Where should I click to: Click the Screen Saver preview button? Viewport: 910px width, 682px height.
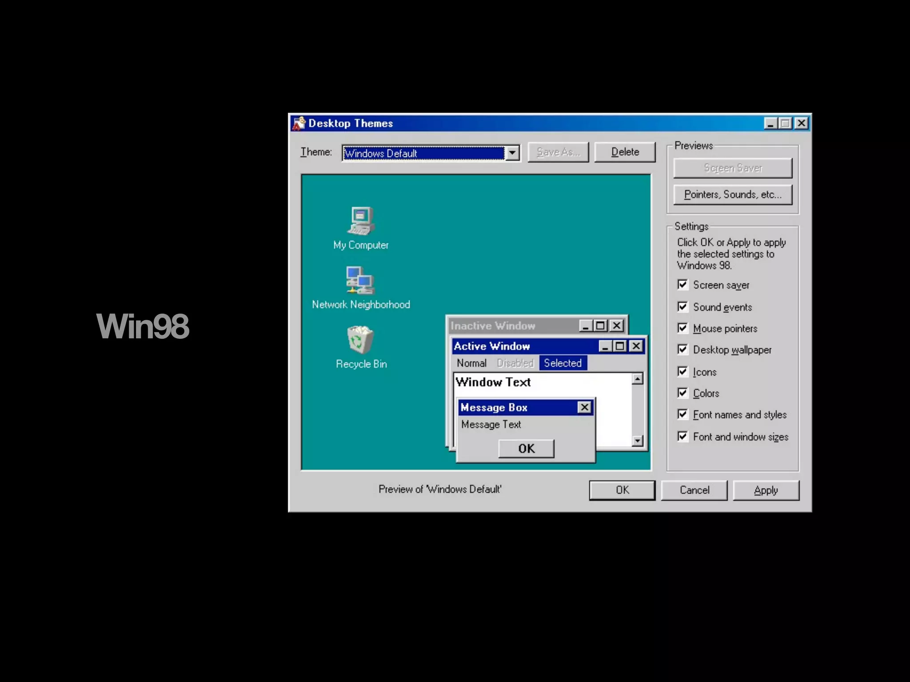coord(733,168)
